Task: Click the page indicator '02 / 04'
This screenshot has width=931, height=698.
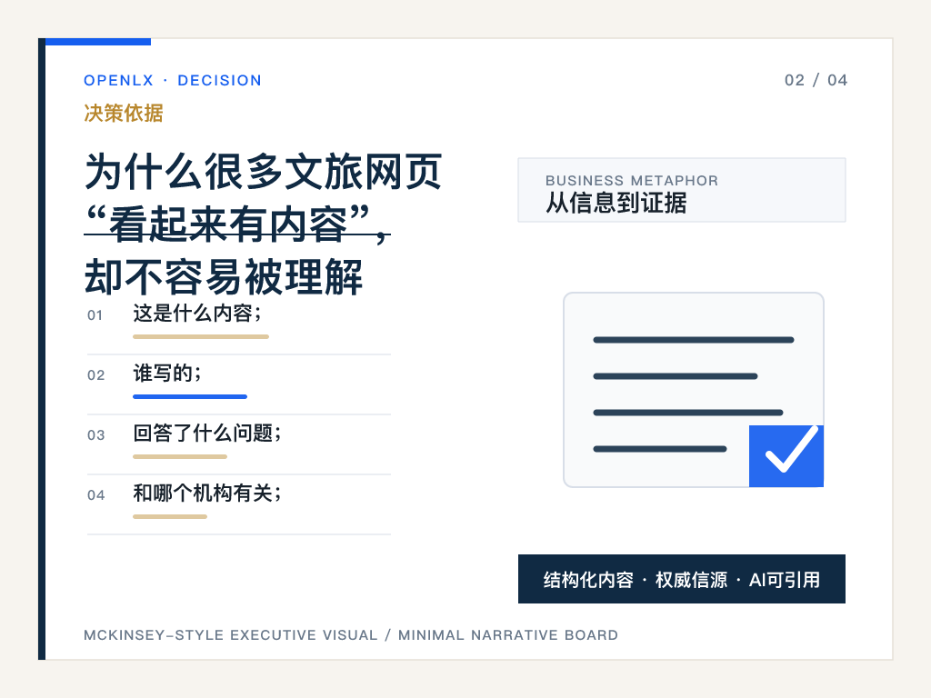Action: pyautogui.click(x=816, y=80)
